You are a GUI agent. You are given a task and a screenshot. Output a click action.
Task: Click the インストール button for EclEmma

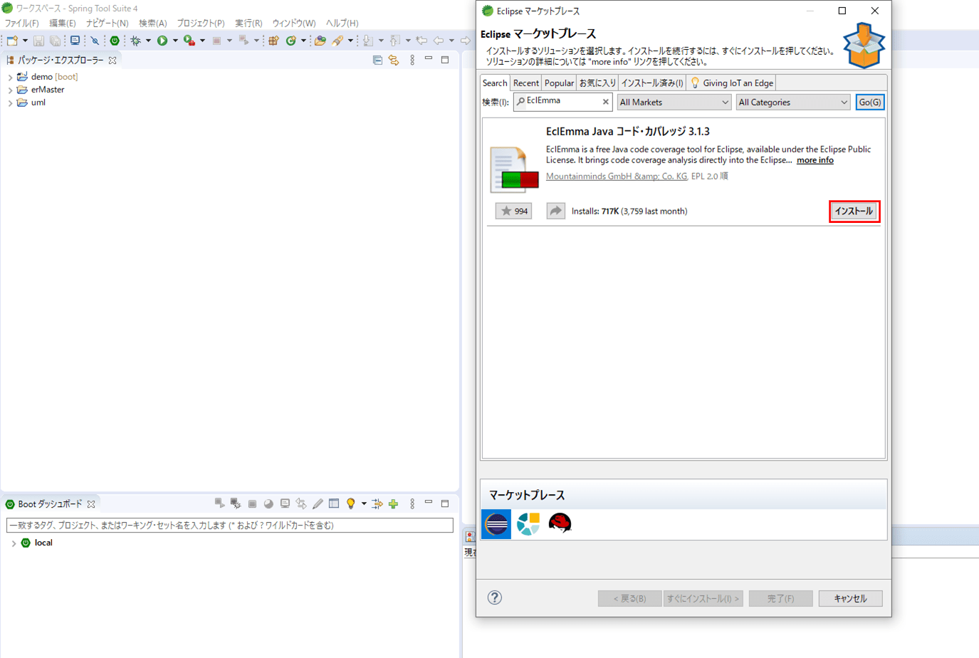tap(854, 211)
